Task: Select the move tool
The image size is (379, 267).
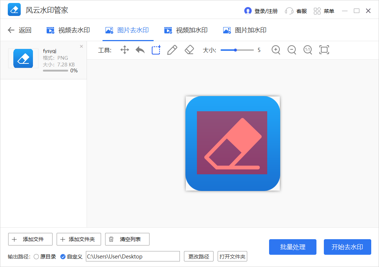Action: [x=125, y=49]
